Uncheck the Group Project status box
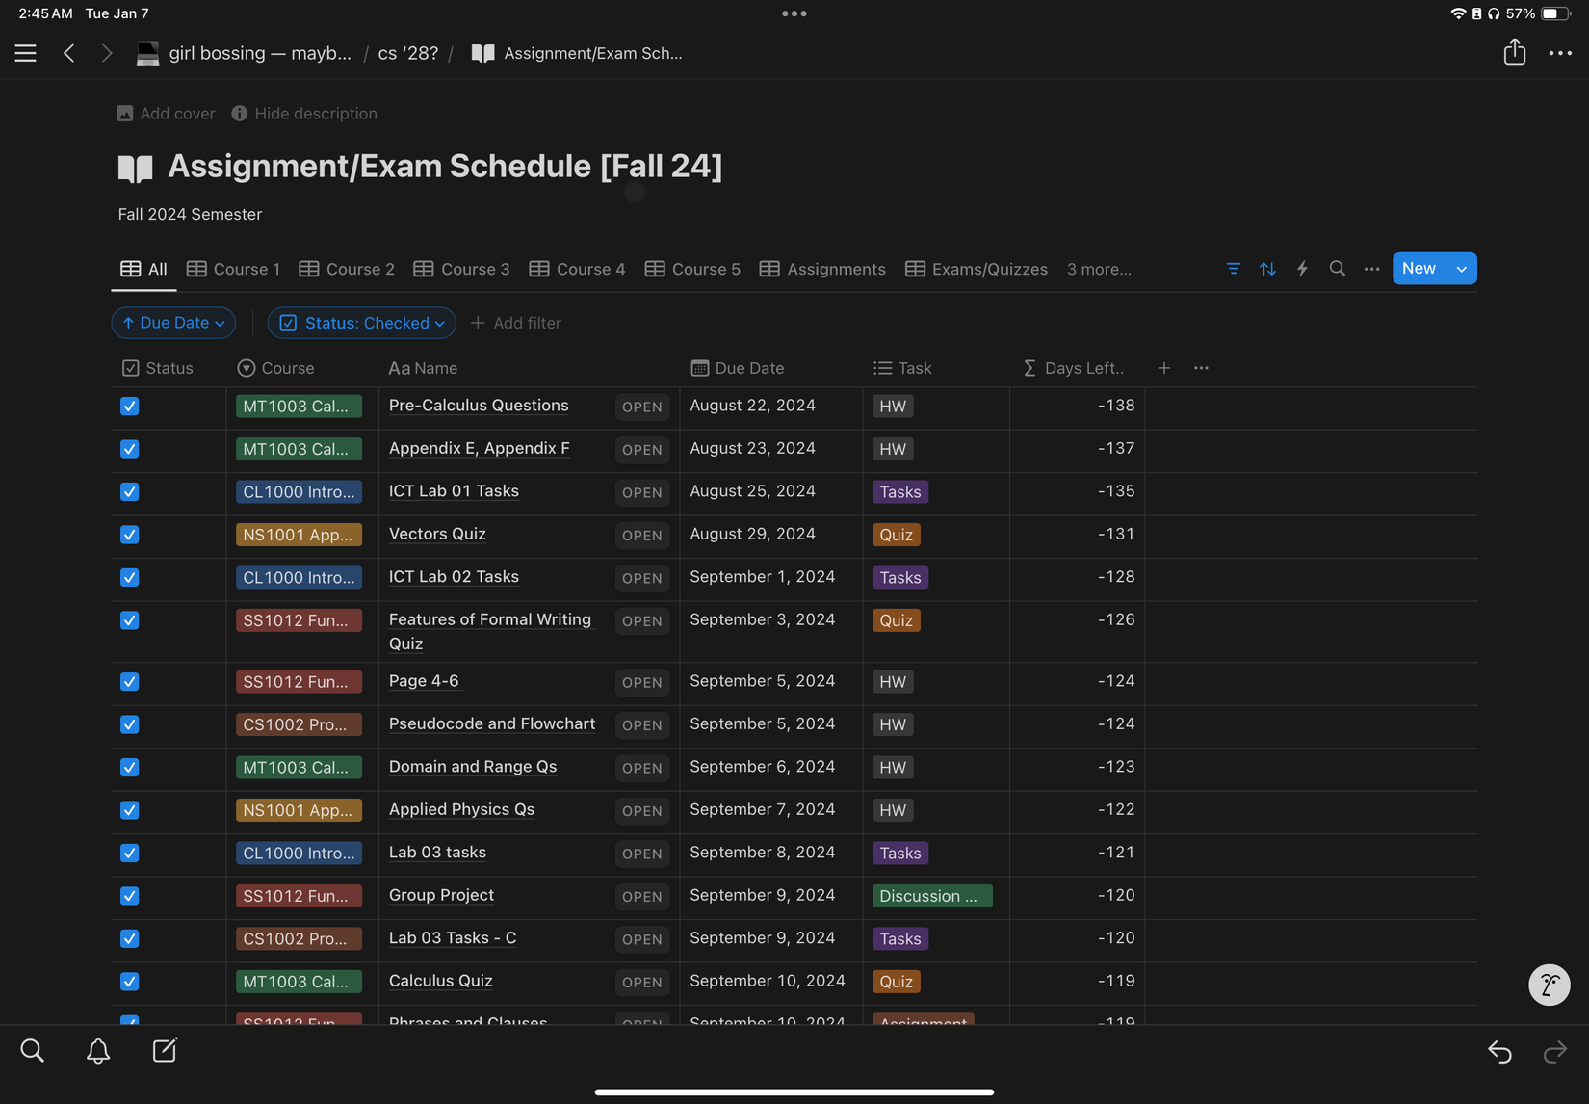Viewport: 1589px width, 1104px height. click(x=130, y=896)
